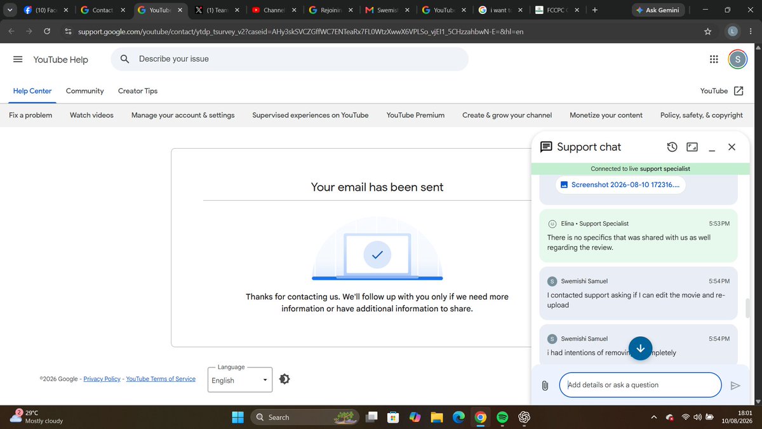View site information icon in address bar
Screen dimensions: 762x429
68,31
